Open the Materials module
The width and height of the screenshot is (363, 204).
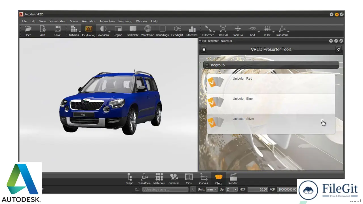click(x=159, y=179)
